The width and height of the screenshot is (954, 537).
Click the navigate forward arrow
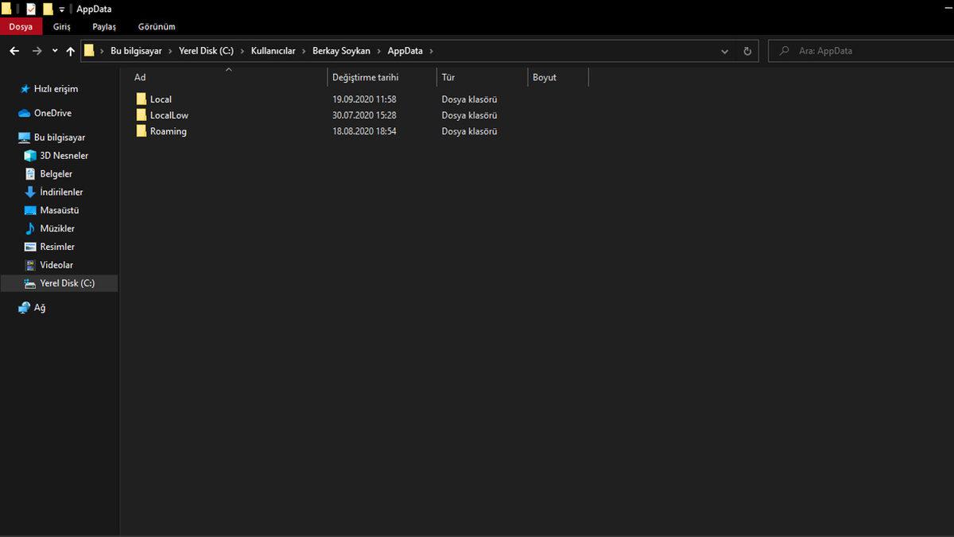[x=37, y=50]
